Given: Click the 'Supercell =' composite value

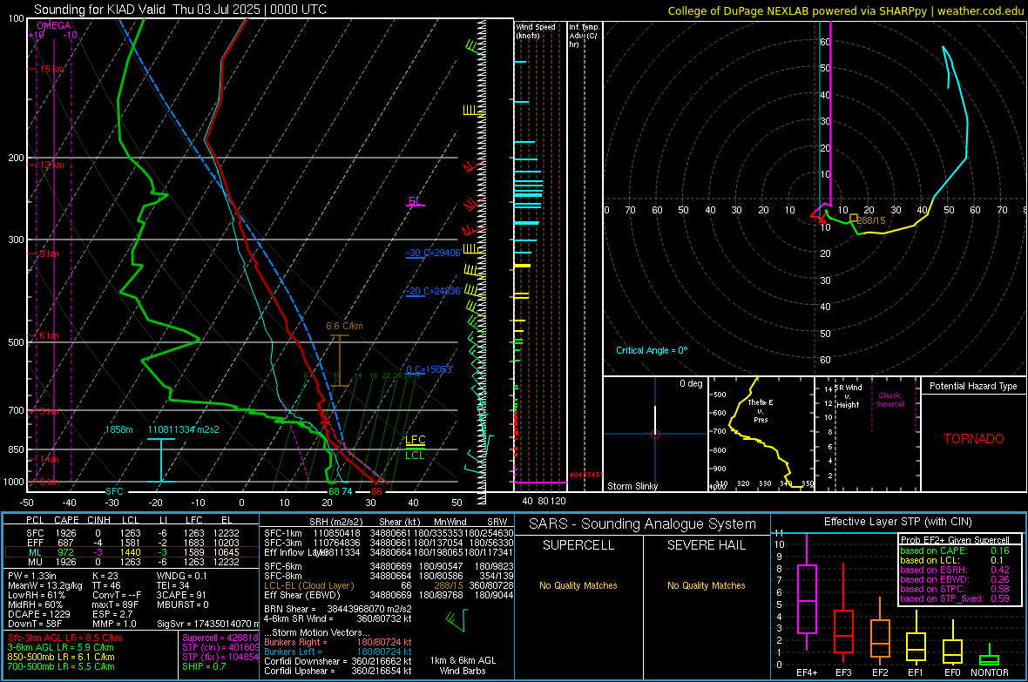Looking at the screenshot, I should click(220, 638).
